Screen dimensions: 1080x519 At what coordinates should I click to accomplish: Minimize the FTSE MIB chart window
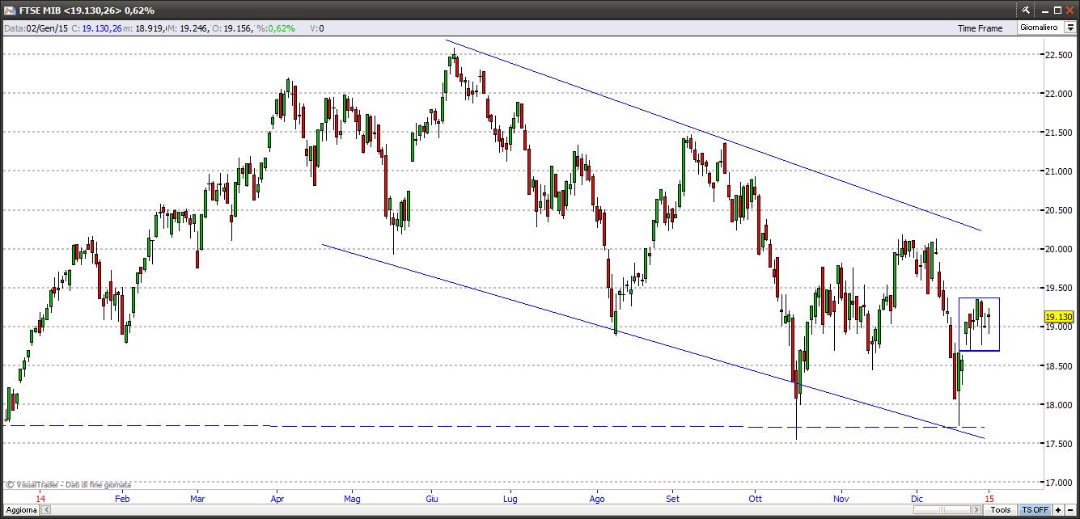tap(1045, 11)
